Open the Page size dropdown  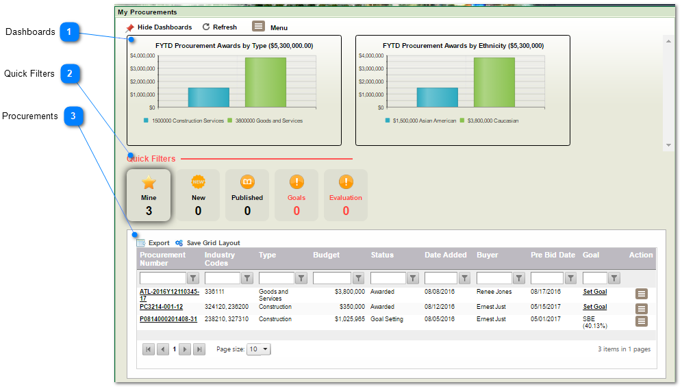click(x=259, y=349)
